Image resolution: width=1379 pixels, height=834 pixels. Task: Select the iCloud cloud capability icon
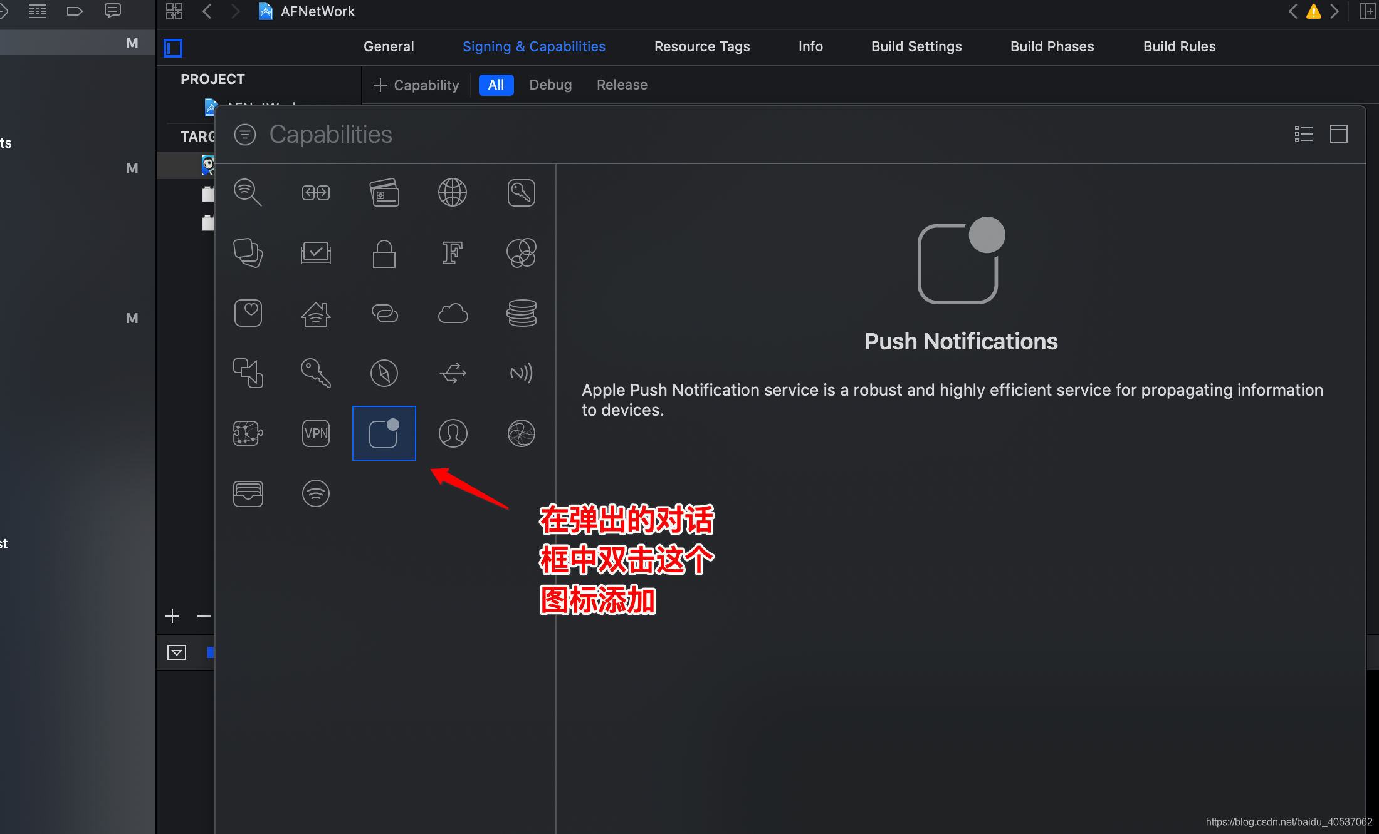coord(453,313)
